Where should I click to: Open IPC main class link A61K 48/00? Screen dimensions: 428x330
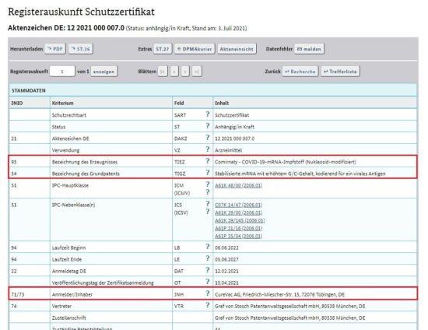coord(238,185)
